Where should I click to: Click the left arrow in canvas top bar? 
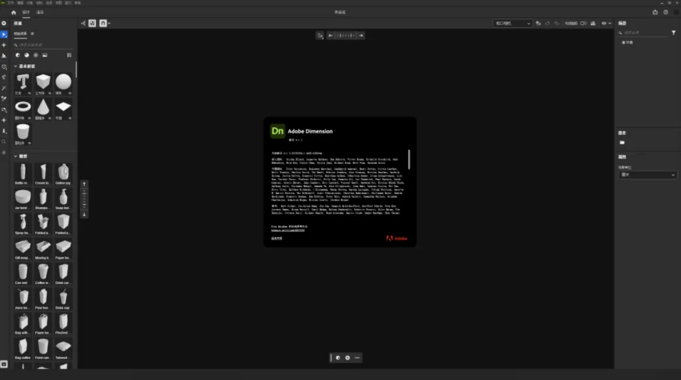pyautogui.click(x=330, y=35)
